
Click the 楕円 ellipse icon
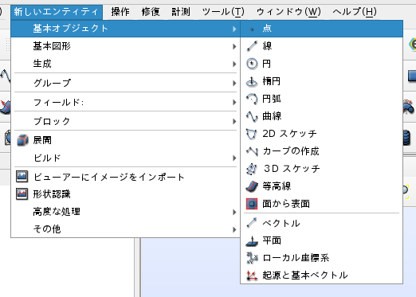(252, 81)
